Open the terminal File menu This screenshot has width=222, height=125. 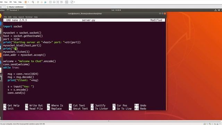6,17
